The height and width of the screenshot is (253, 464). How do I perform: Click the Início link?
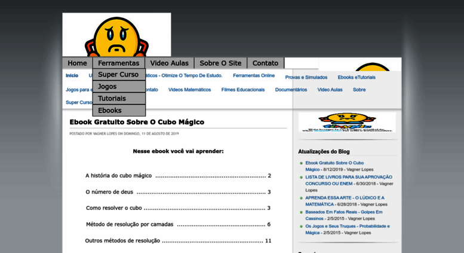click(72, 75)
